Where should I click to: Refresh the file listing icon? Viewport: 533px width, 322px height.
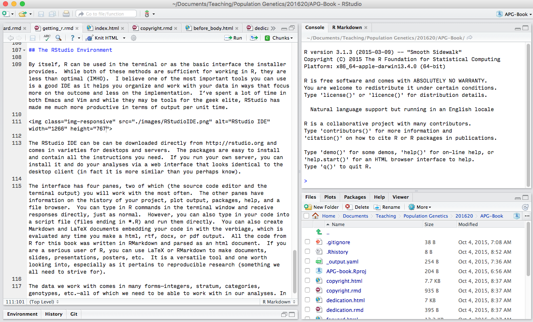[x=525, y=207]
